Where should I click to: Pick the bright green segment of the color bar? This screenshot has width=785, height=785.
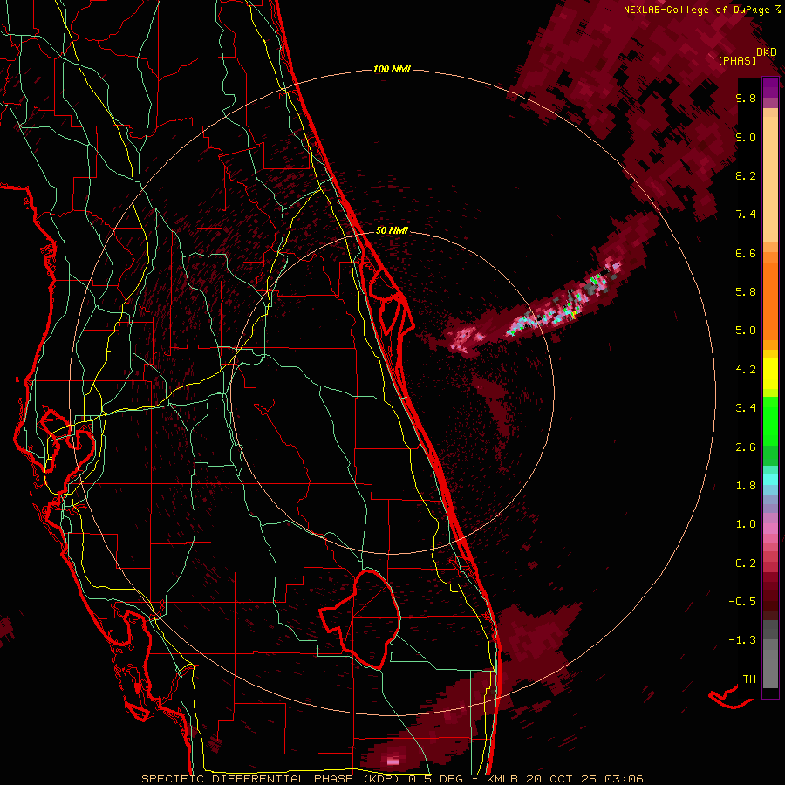coord(770,420)
